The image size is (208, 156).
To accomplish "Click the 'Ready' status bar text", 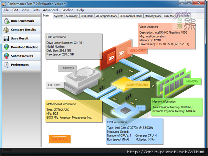I will click(x=7, y=150).
